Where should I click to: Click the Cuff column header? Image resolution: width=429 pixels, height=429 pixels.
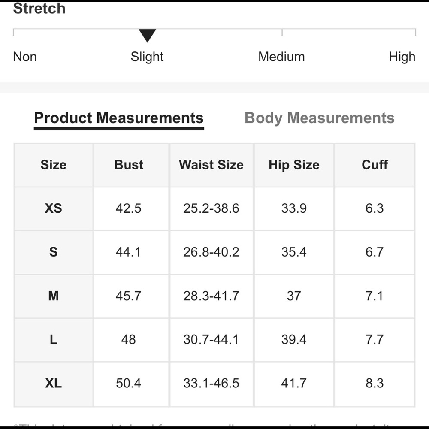tap(375, 165)
